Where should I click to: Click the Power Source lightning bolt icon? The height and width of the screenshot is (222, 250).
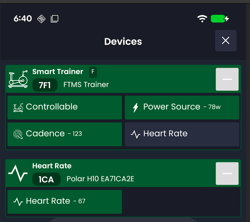click(x=135, y=107)
